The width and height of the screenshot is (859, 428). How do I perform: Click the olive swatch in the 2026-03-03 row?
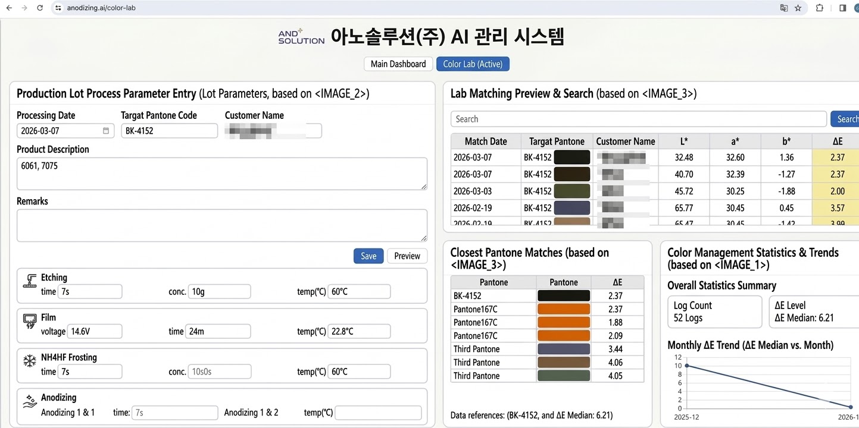click(572, 191)
